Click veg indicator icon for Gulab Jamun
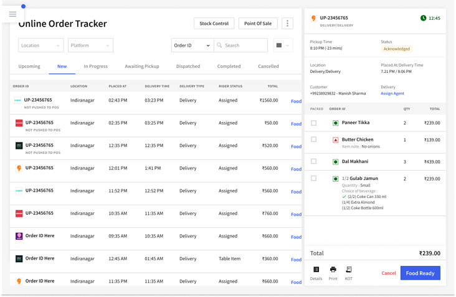456x297 pixels. 335,179
